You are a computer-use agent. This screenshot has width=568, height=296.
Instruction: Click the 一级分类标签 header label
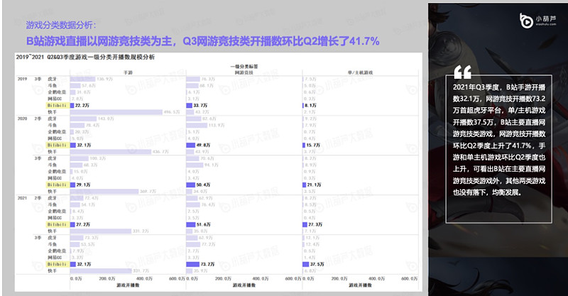tap(244, 66)
